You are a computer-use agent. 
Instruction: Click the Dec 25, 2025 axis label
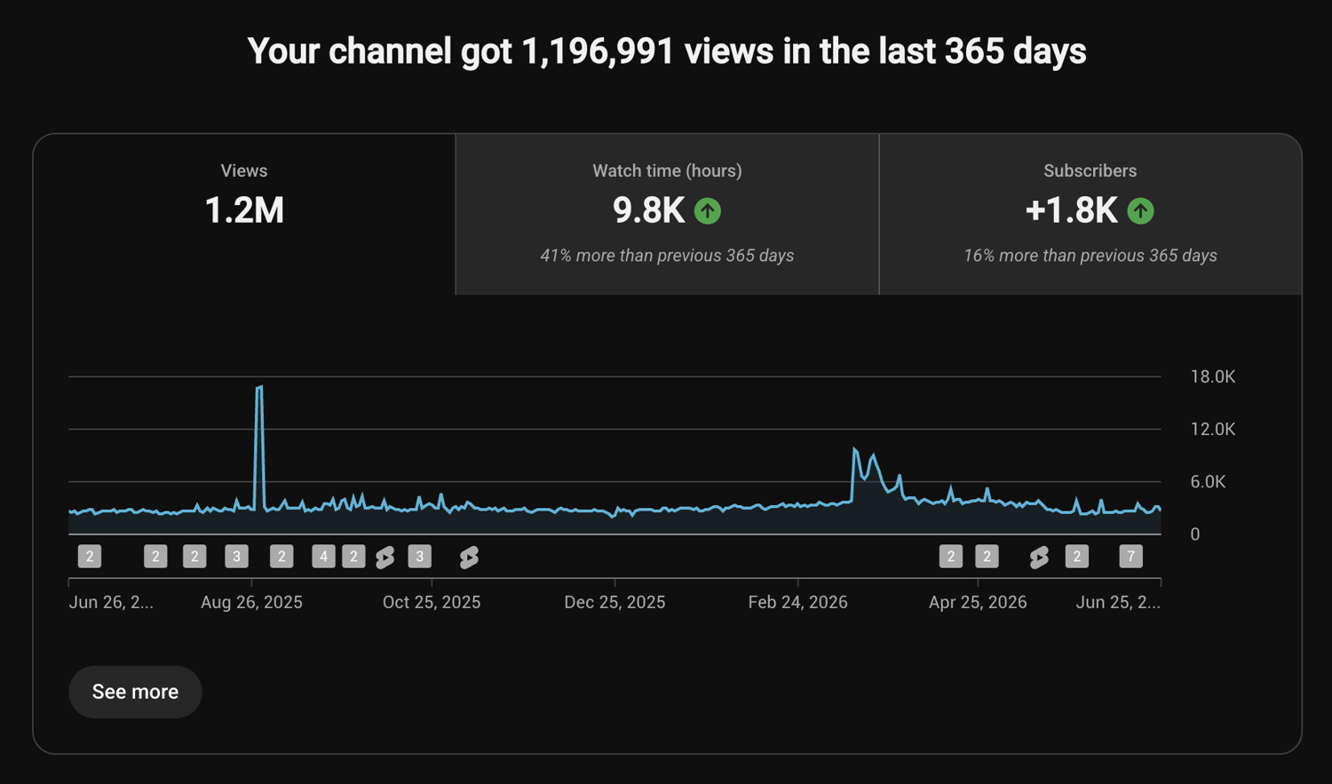(x=614, y=602)
